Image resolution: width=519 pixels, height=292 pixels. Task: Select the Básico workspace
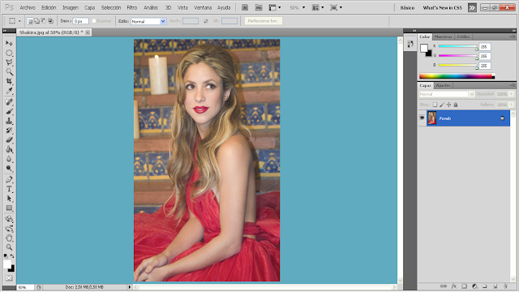pos(407,7)
